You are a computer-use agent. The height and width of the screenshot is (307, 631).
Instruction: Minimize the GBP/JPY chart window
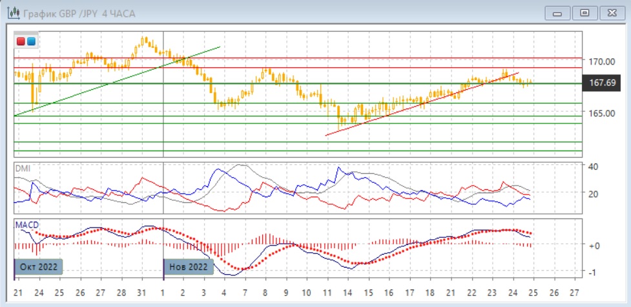pyautogui.click(x=558, y=13)
